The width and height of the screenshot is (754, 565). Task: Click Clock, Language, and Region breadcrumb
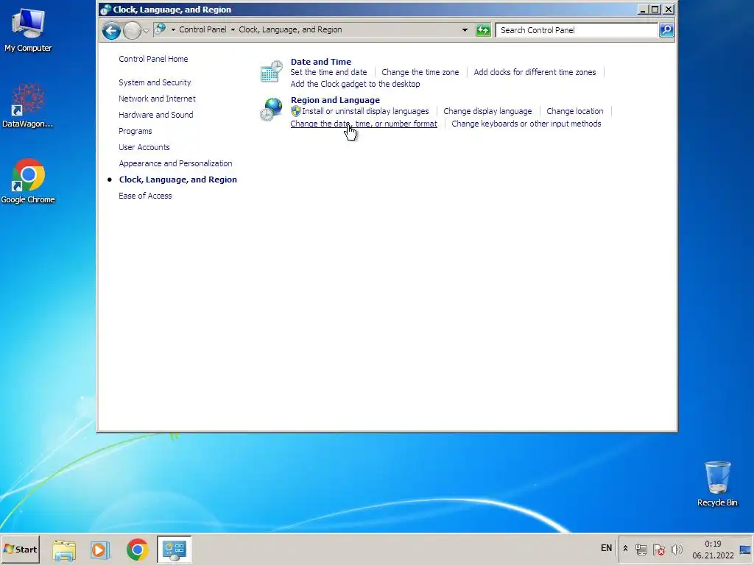coord(290,29)
